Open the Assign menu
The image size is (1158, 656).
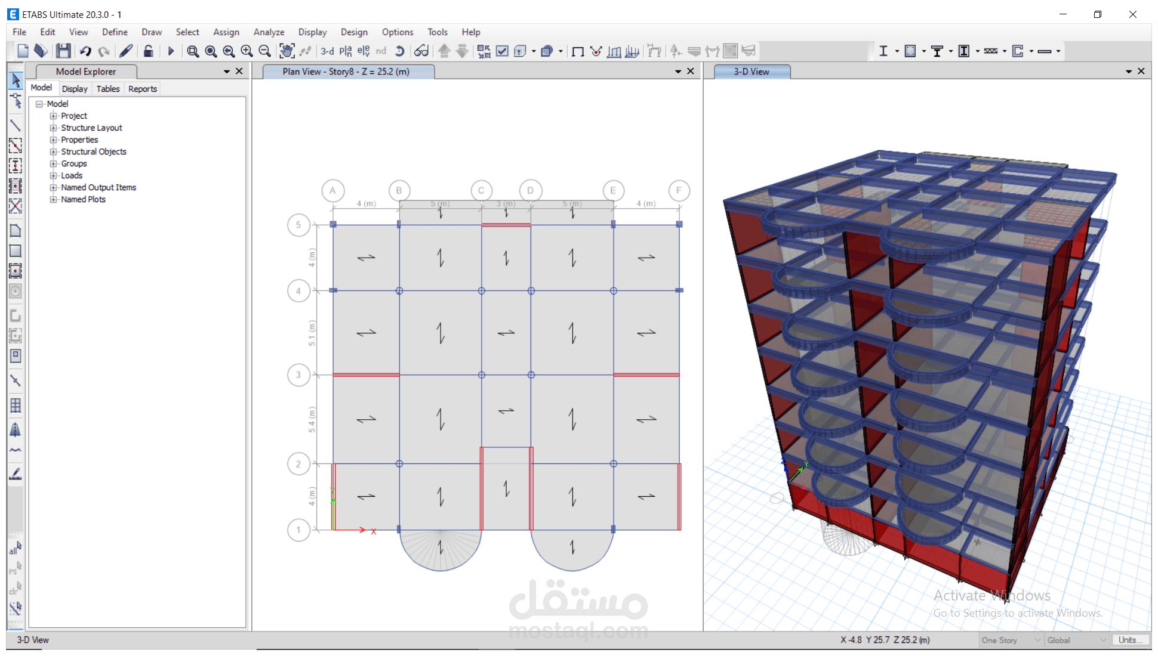tap(226, 32)
